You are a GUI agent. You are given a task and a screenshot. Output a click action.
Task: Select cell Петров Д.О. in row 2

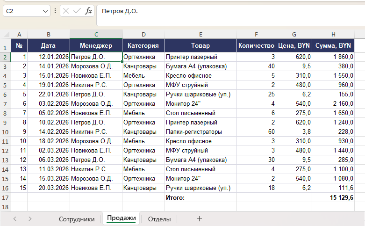pos(96,57)
